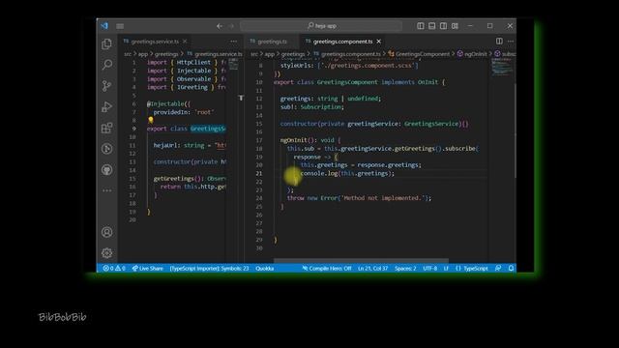This screenshot has height=348, width=619.
Task: Expand 'greetings' breadcrumb in left editor
Action: coord(166,54)
